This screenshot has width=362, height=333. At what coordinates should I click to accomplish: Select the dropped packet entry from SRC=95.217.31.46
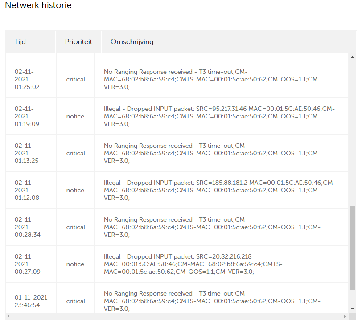pyautogui.click(x=219, y=116)
